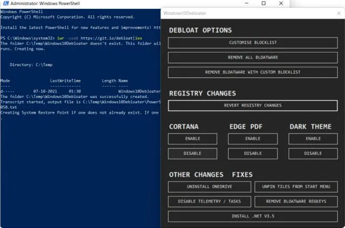Close the Windows10Debloater window

[339, 13]
